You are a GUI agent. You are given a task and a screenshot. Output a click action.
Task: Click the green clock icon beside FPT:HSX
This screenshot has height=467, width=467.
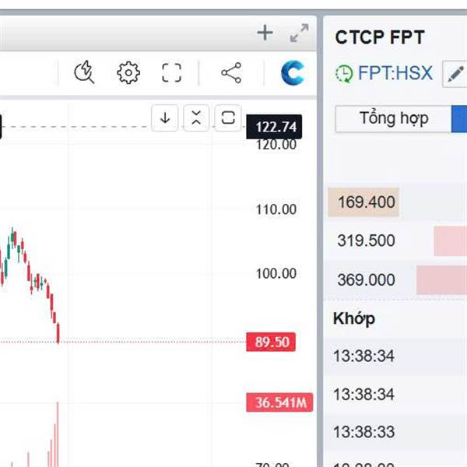pyautogui.click(x=343, y=75)
